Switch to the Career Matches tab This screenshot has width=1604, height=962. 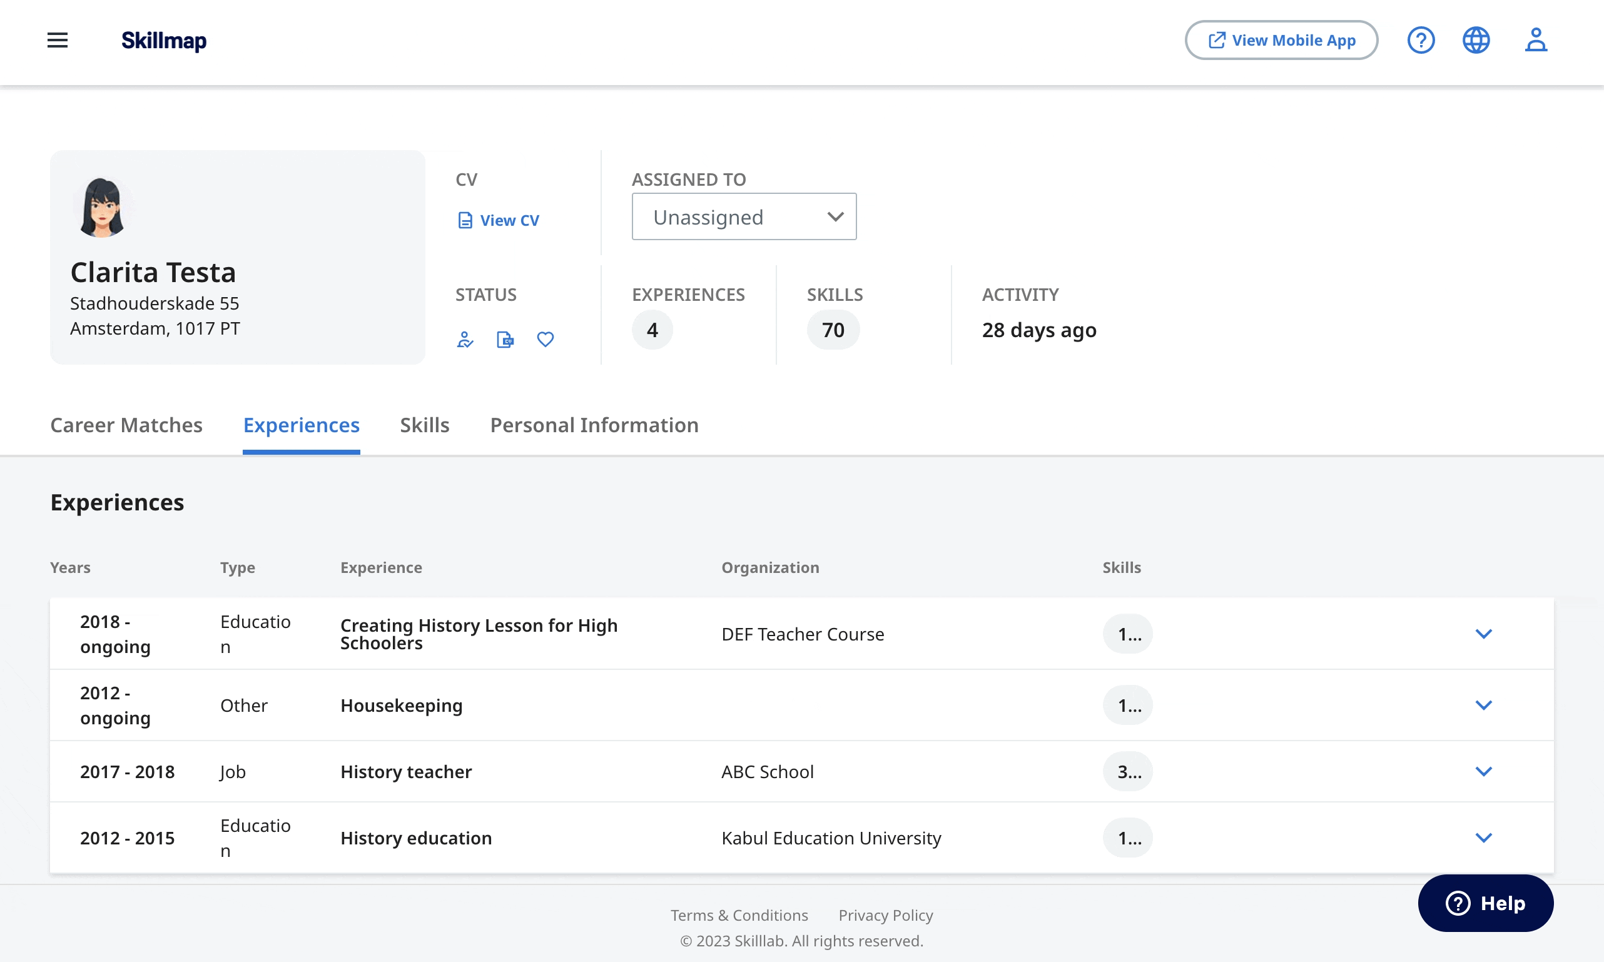coord(126,425)
